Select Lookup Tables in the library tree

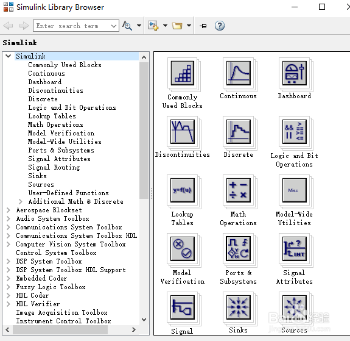pos(52,116)
